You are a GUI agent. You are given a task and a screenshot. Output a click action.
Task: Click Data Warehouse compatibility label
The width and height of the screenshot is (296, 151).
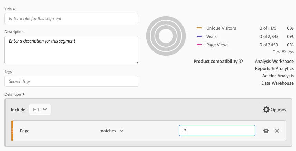point(277,83)
